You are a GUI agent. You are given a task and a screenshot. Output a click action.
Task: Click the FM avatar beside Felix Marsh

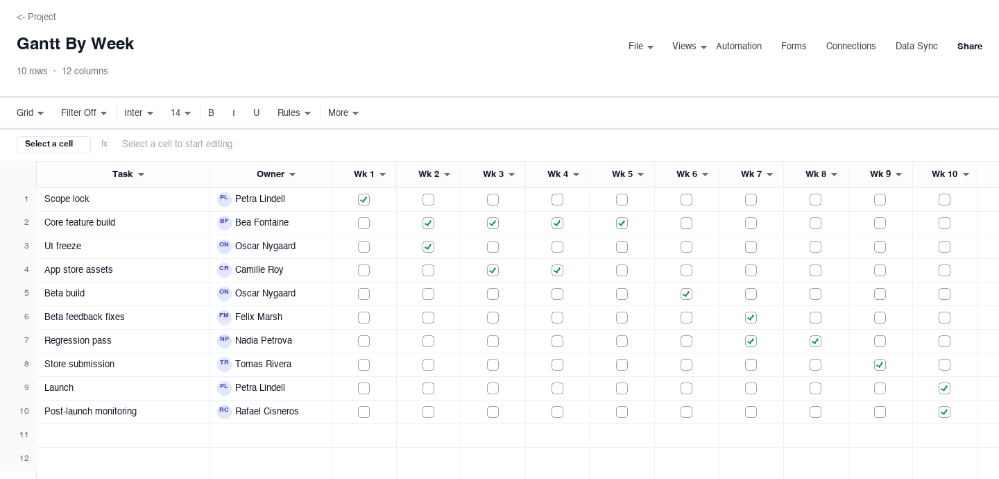[224, 317]
